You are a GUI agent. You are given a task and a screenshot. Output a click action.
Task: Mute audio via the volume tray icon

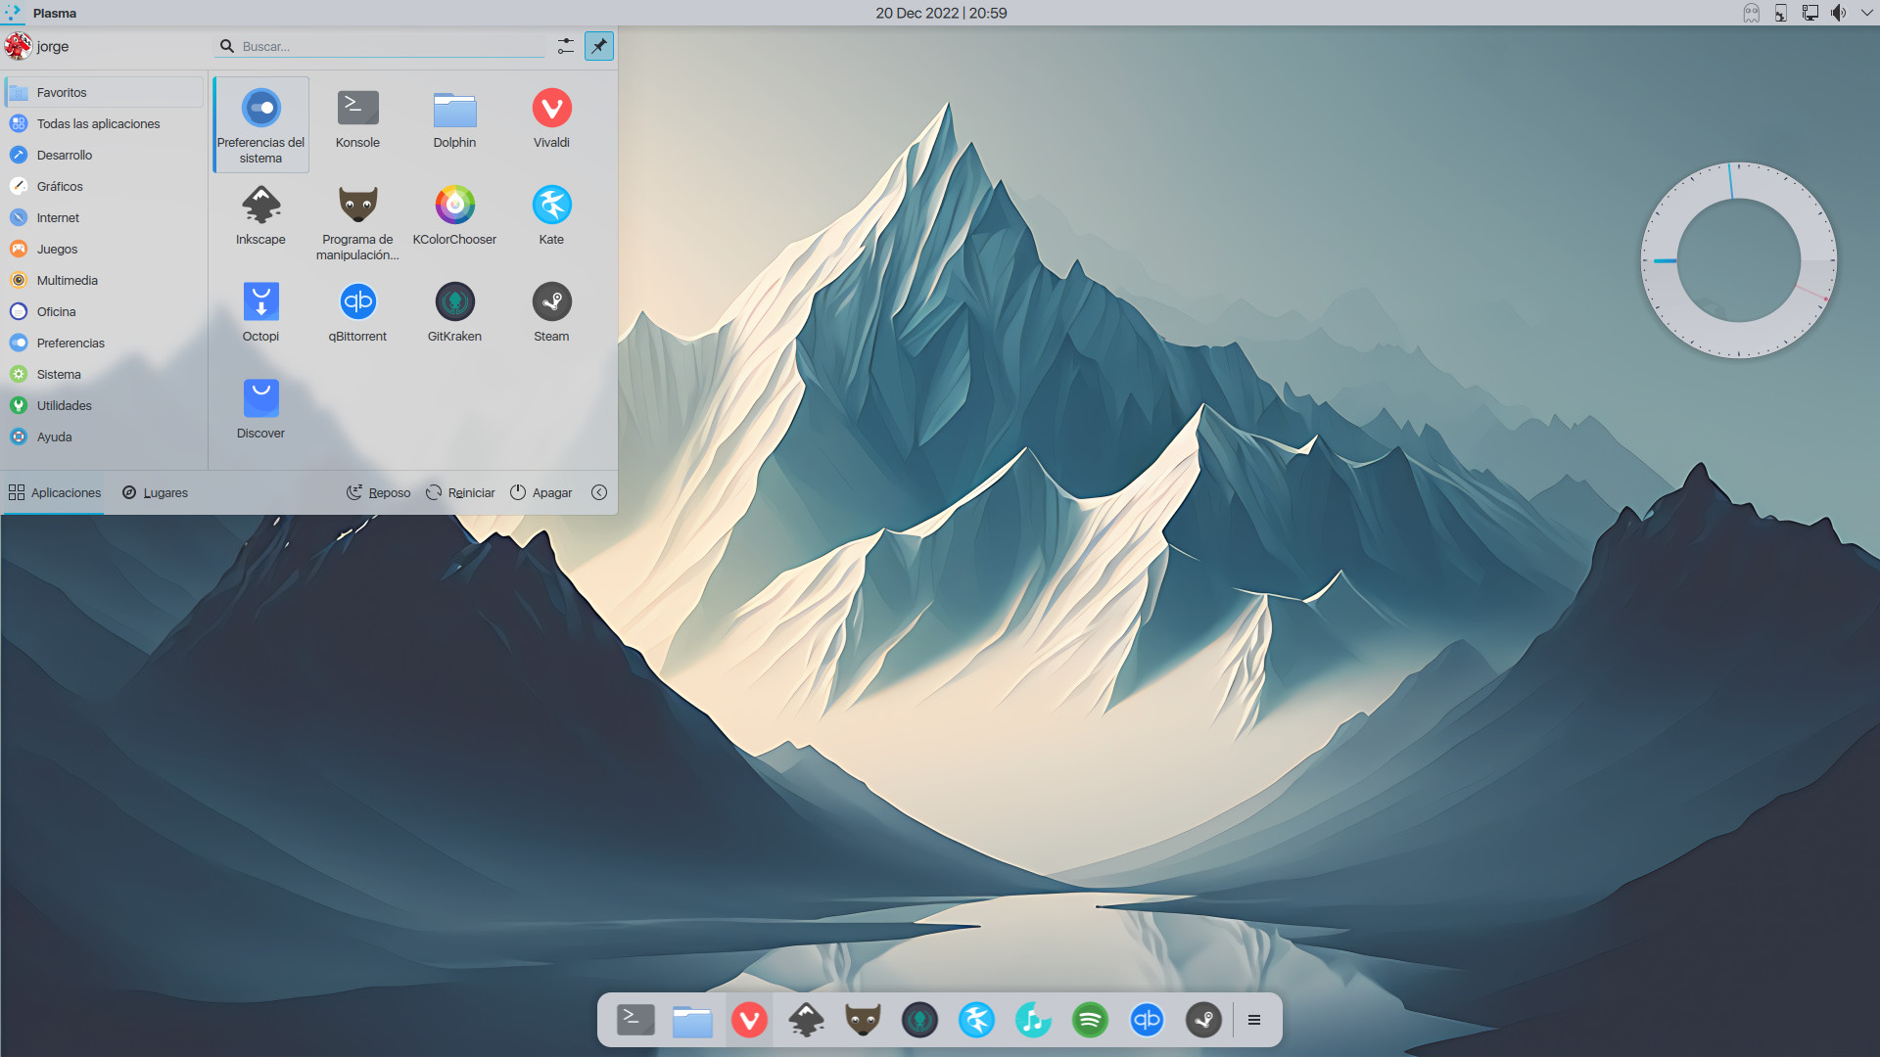[x=1839, y=13]
